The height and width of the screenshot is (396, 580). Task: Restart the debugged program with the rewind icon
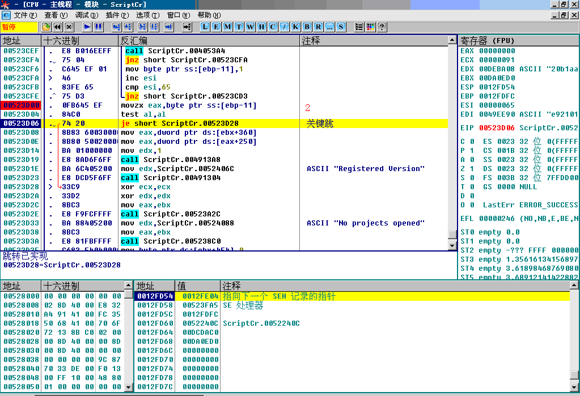[57, 27]
